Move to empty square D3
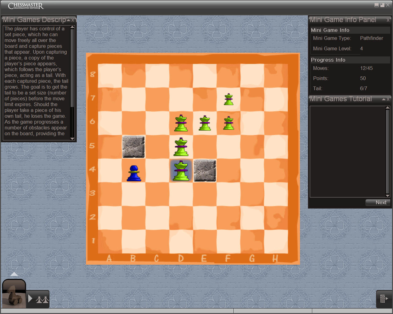The width and height of the screenshot is (393, 314). pyautogui.click(x=181, y=194)
